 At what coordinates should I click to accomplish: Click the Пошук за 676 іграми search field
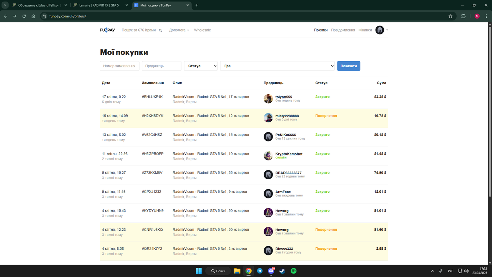pyautogui.click(x=139, y=30)
